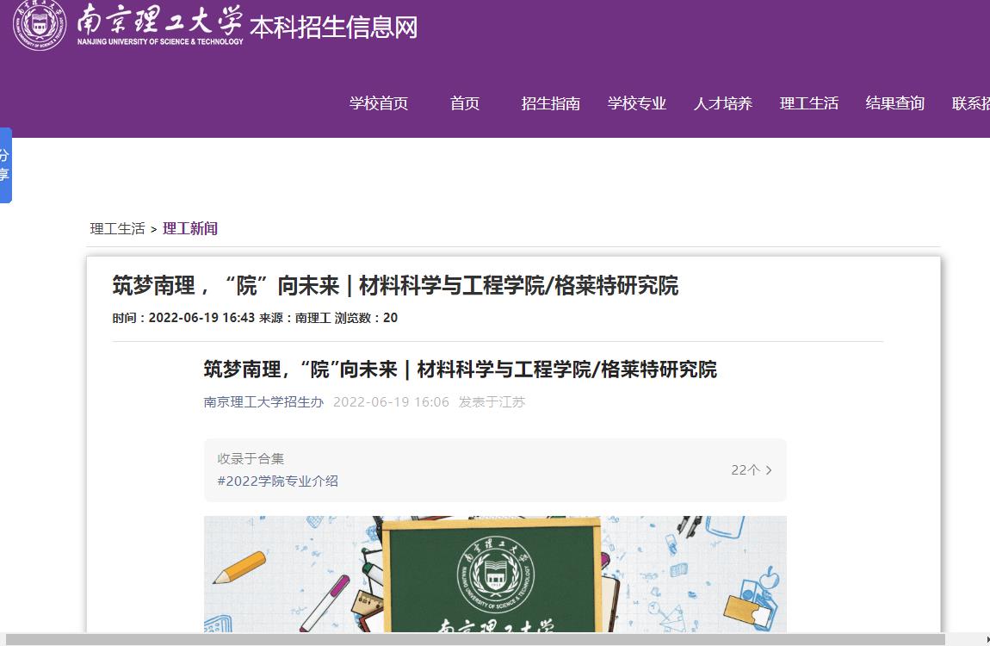
Task: Click 理工生活 in the breadcrumb
Action: (x=117, y=228)
